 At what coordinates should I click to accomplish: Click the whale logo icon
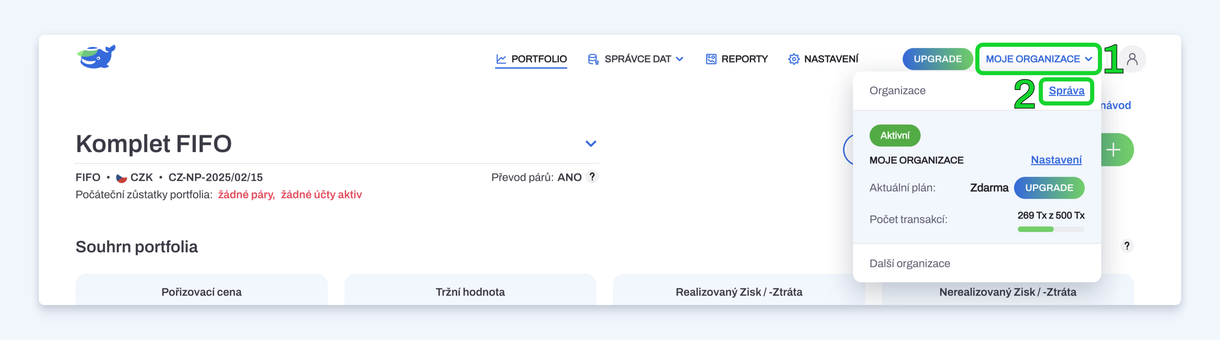pos(96,57)
